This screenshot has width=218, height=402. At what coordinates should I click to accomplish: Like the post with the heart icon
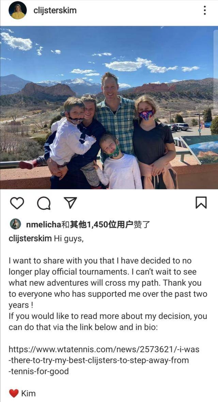17,203
